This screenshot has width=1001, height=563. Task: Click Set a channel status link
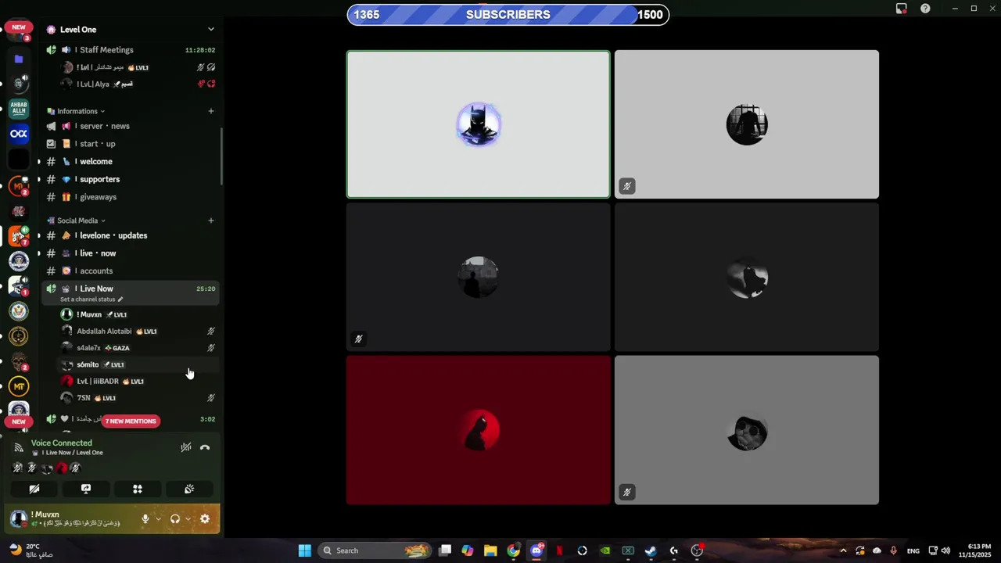point(91,299)
